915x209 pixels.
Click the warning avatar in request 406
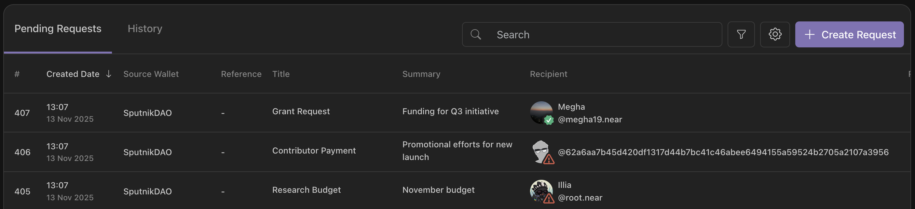541,152
